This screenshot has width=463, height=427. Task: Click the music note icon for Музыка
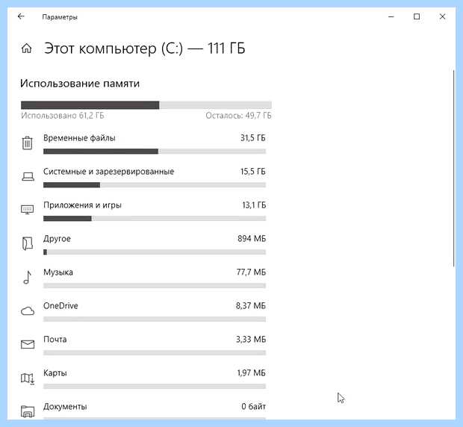(27, 277)
